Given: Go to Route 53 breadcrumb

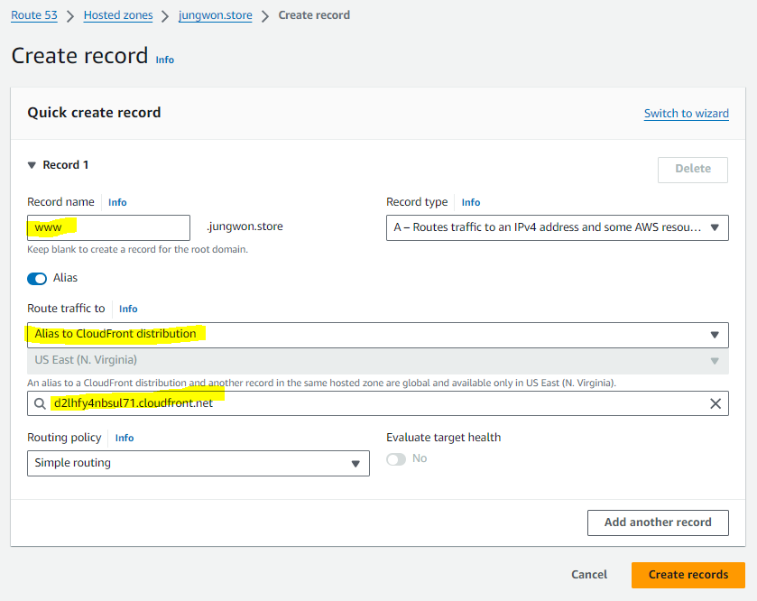Looking at the screenshot, I should pyautogui.click(x=34, y=15).
